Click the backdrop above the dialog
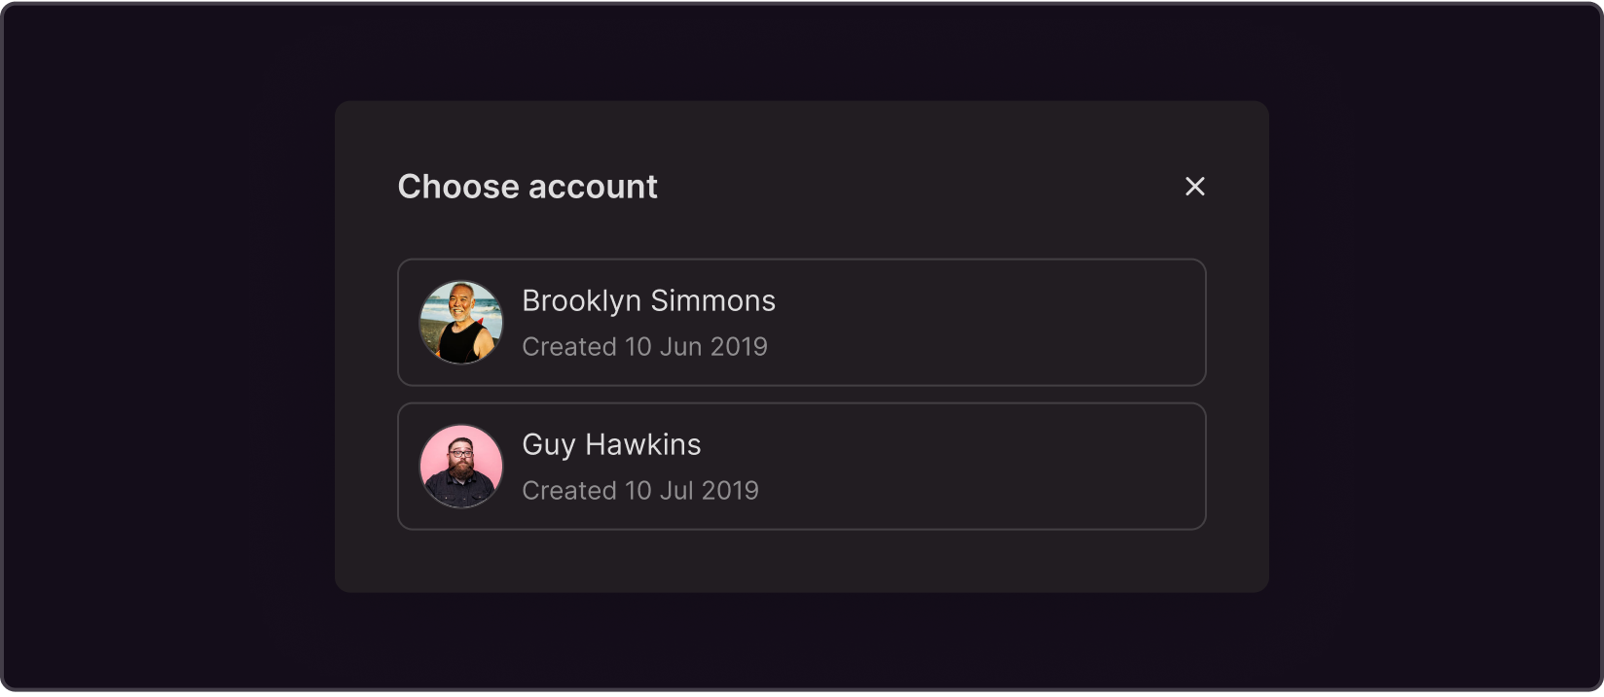Viewport: 1604px width, 697px height. click(802, 51)
